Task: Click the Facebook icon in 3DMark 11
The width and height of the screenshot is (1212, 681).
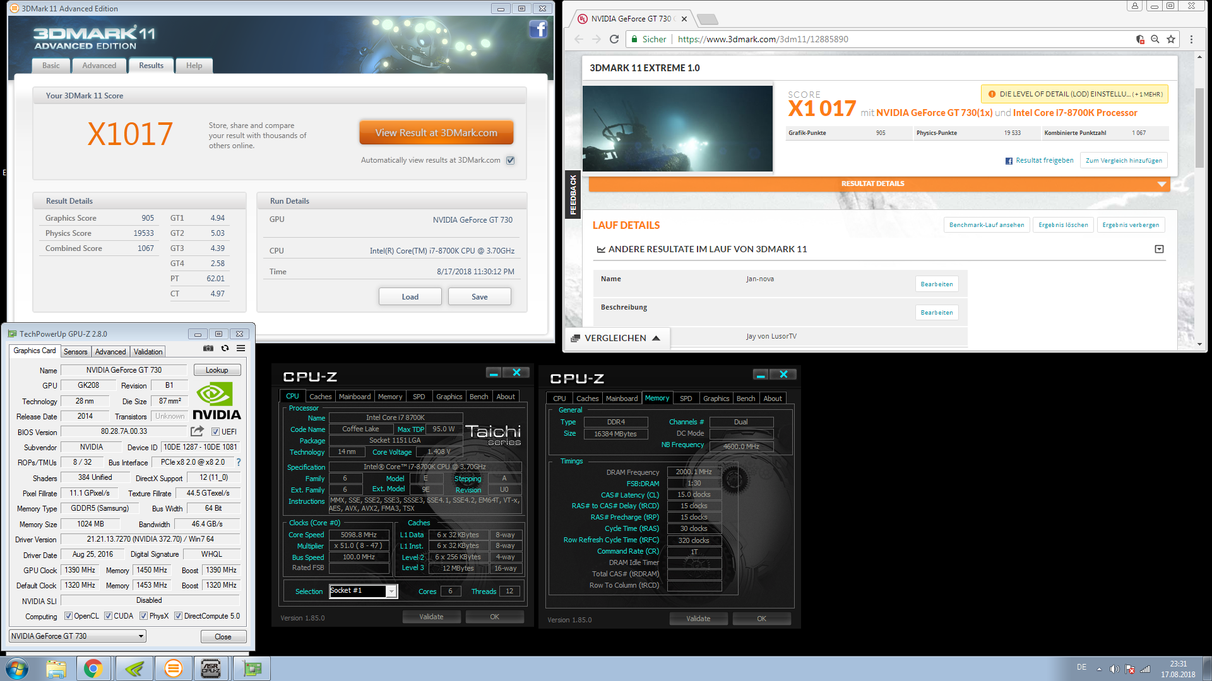Action: click(538, 29)
